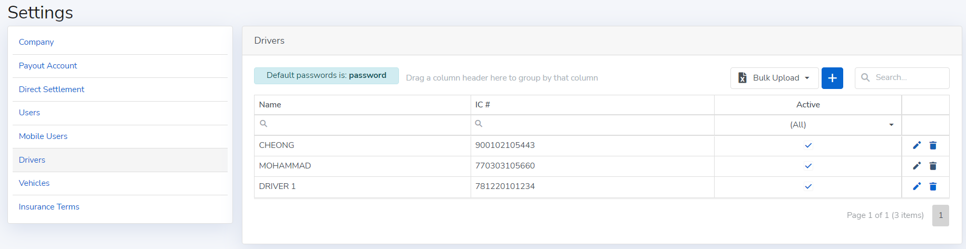This screenshot has height=249, width=966.
Task: Open the Vehicles settings section
Action: [x=34, y=183]
